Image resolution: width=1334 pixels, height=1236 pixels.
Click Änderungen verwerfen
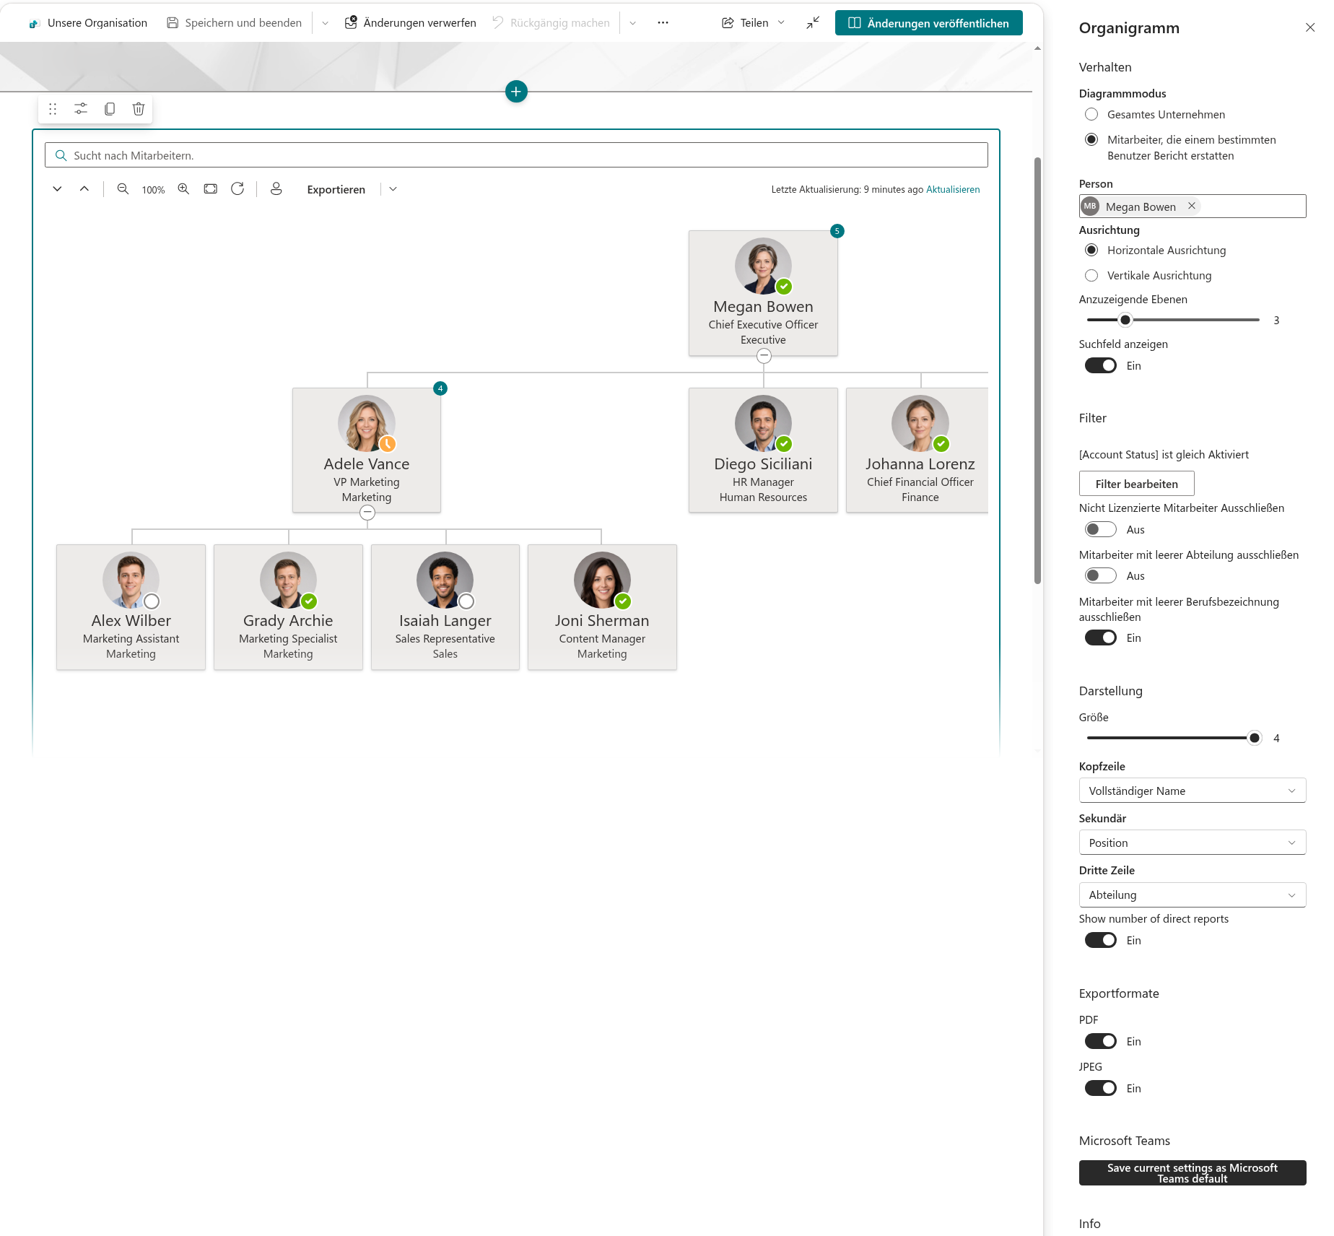click(410, 23)
